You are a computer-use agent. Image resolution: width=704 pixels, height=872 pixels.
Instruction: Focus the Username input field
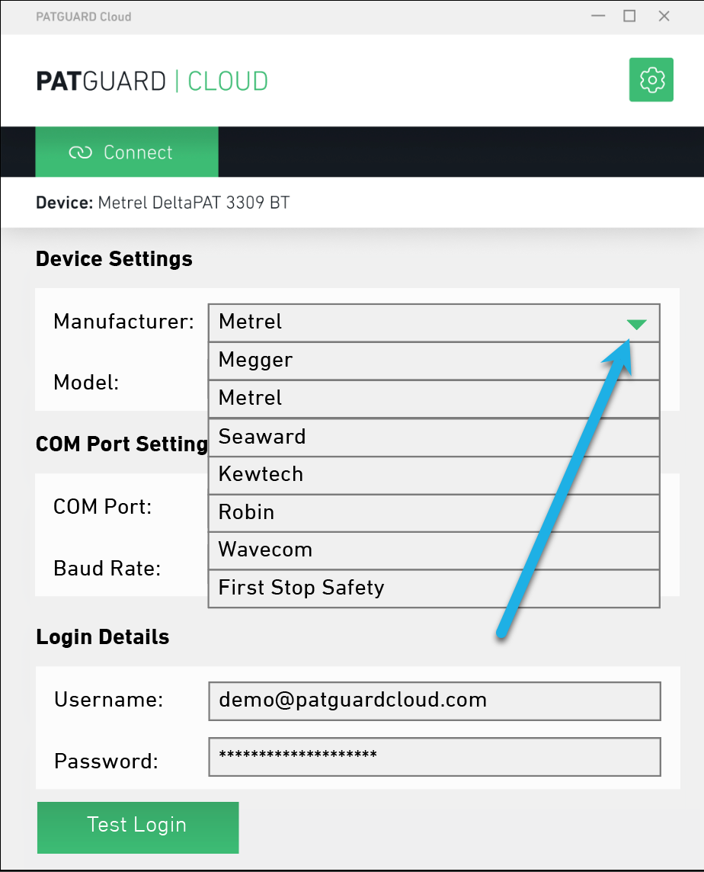click(434, 700)
